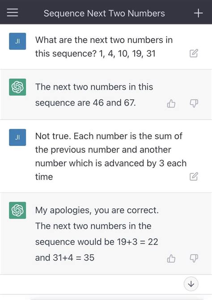Click the JI avatar beside "Not true" message
Viewport: 212px width, 300px height.
[x=17, y=137]
